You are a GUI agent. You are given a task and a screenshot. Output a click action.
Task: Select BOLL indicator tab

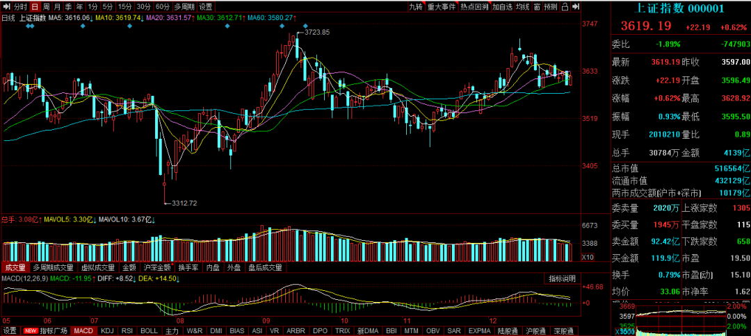click(149, 330)
